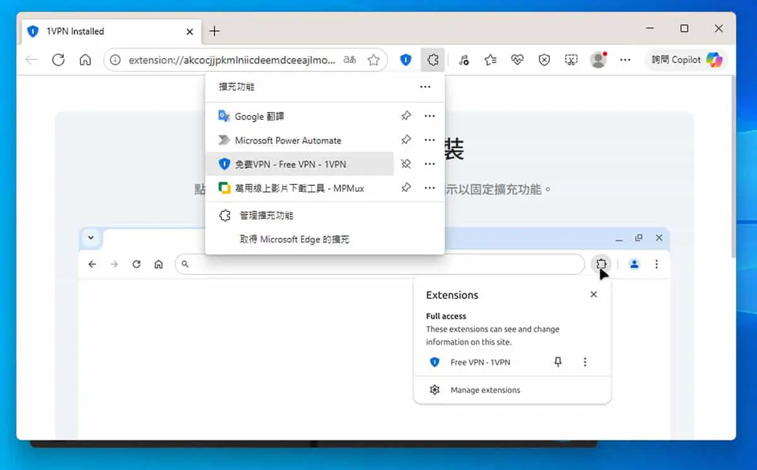The image size is (757, 470).
Task: Click Manage extensions in the illustration
Action: [485, 390]
